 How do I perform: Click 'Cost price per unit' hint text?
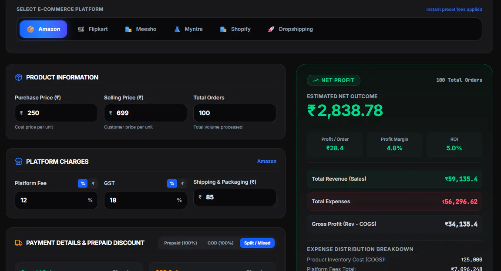34,127
